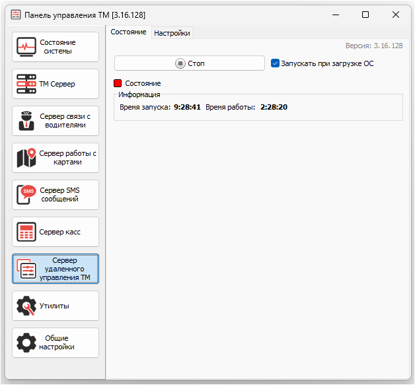Toggle Запускать при загрузке ОС checkbox
This screenshot has height=385, width=415.
pos(275,63)
